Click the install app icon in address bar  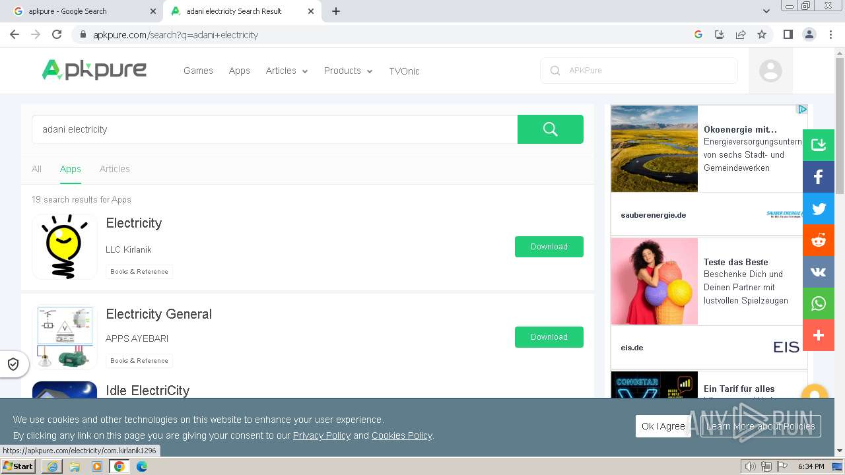pyautogui.click(x=720, y=34)
